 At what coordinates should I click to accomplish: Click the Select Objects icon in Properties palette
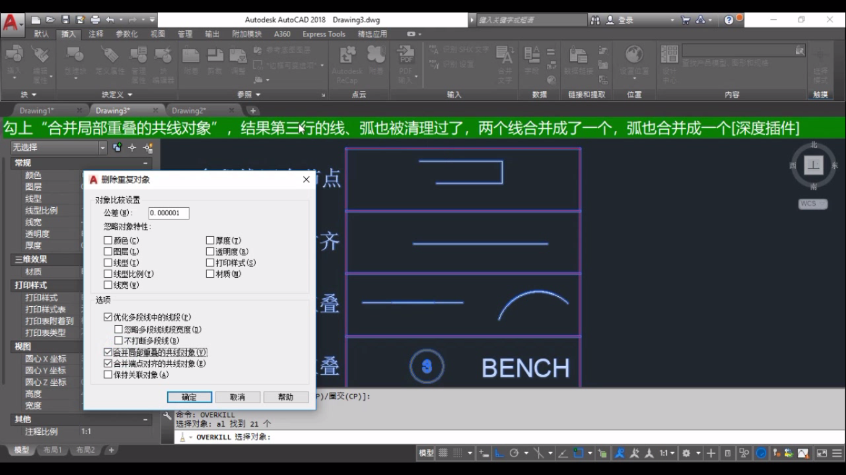pos(132,147)
